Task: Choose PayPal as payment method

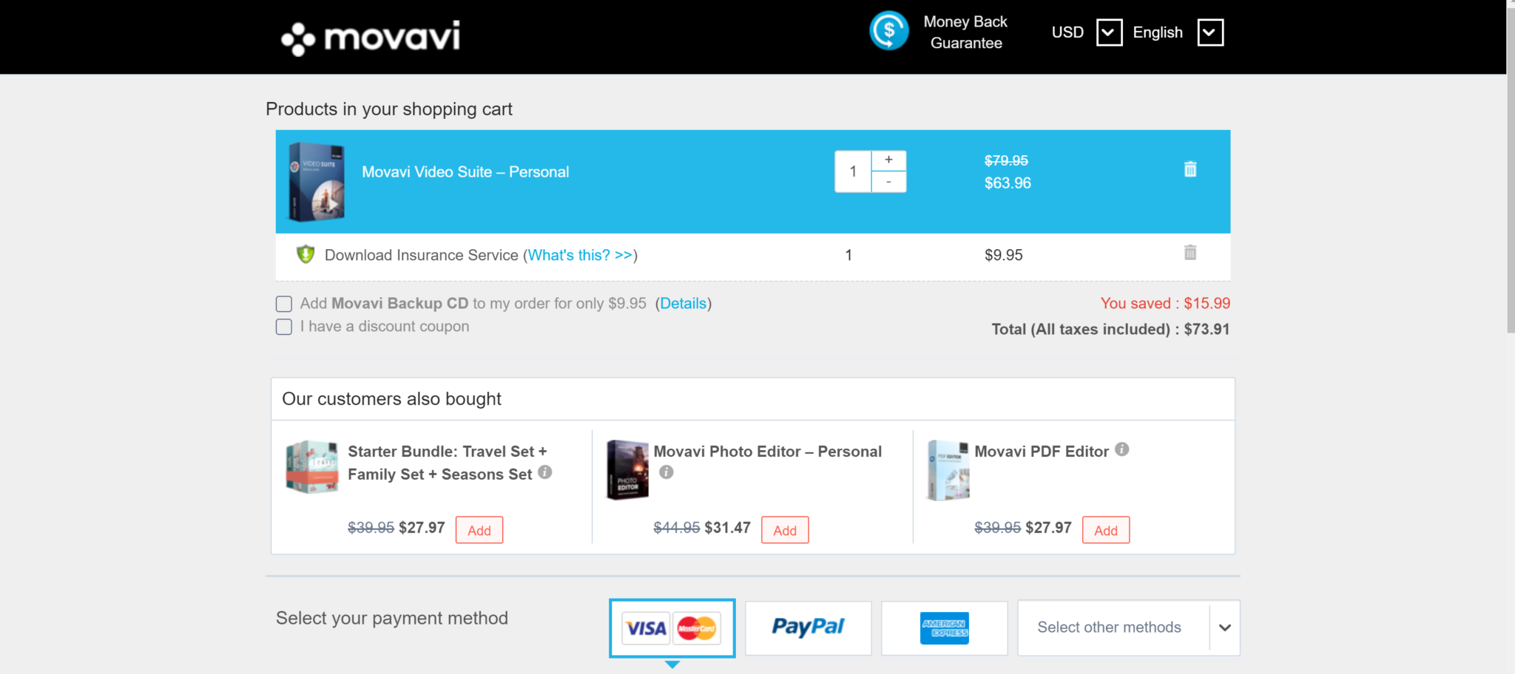Action: point(808,627)
